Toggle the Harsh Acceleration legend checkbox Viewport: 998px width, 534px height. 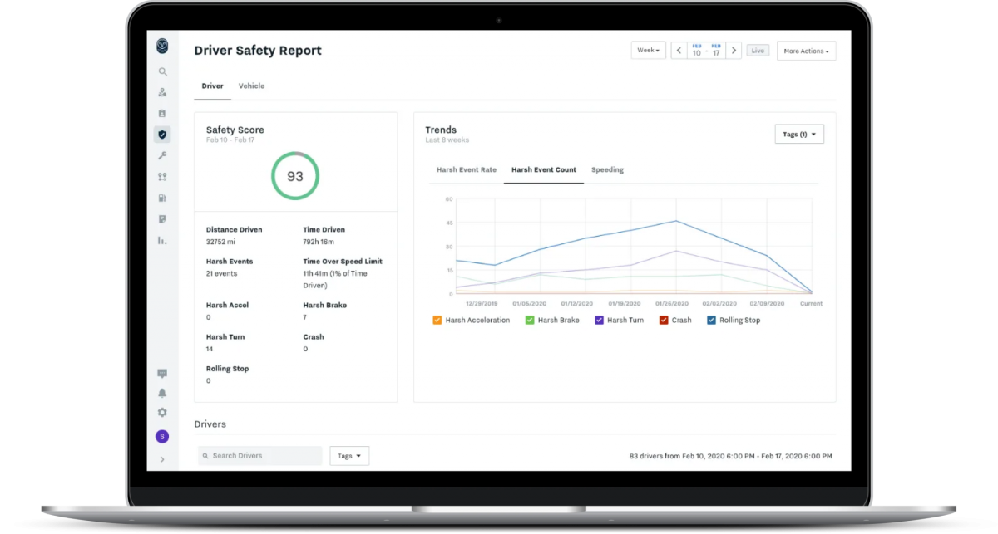click(x=437, y=320)
